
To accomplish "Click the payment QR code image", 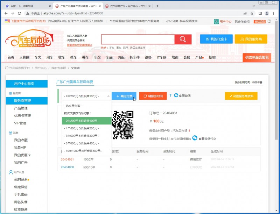I will [122, 125].
